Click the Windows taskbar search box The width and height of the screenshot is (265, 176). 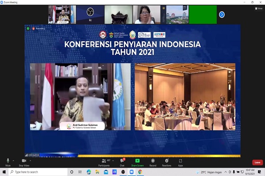pyautogui.click(x=36, y=172)
